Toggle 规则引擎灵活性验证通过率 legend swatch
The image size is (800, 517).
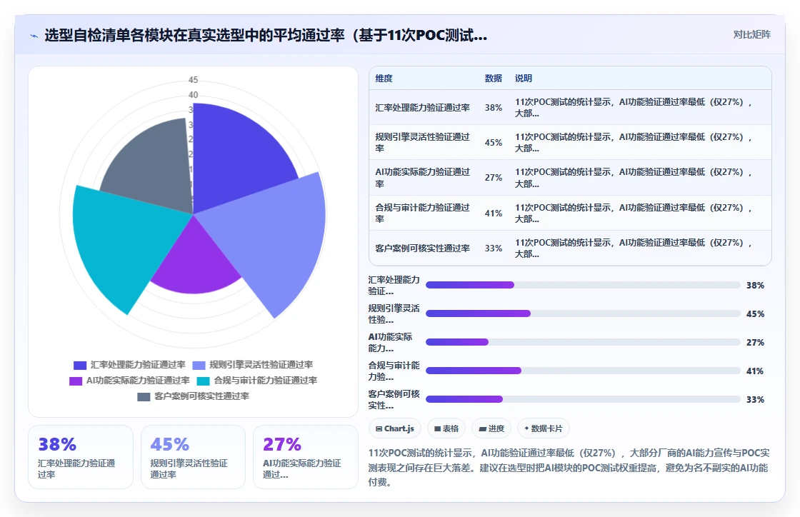coord(199,365)
